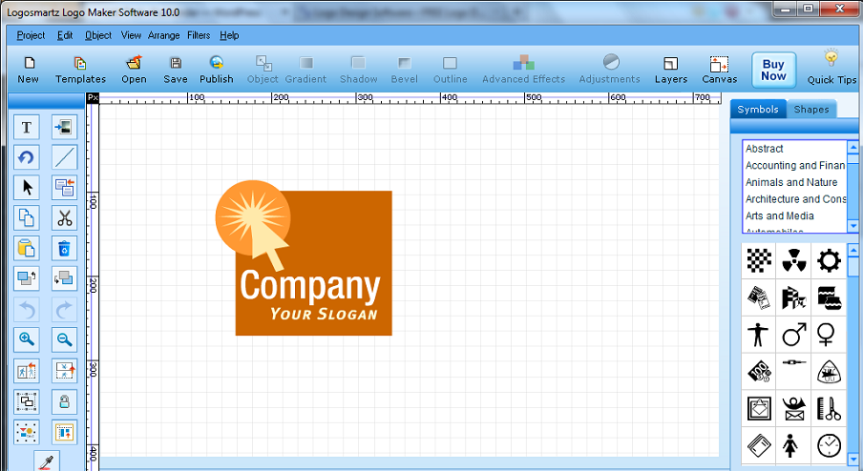Click the Advanced Effects toolbar item
The image size is (863, 471).
pos(523,70)
